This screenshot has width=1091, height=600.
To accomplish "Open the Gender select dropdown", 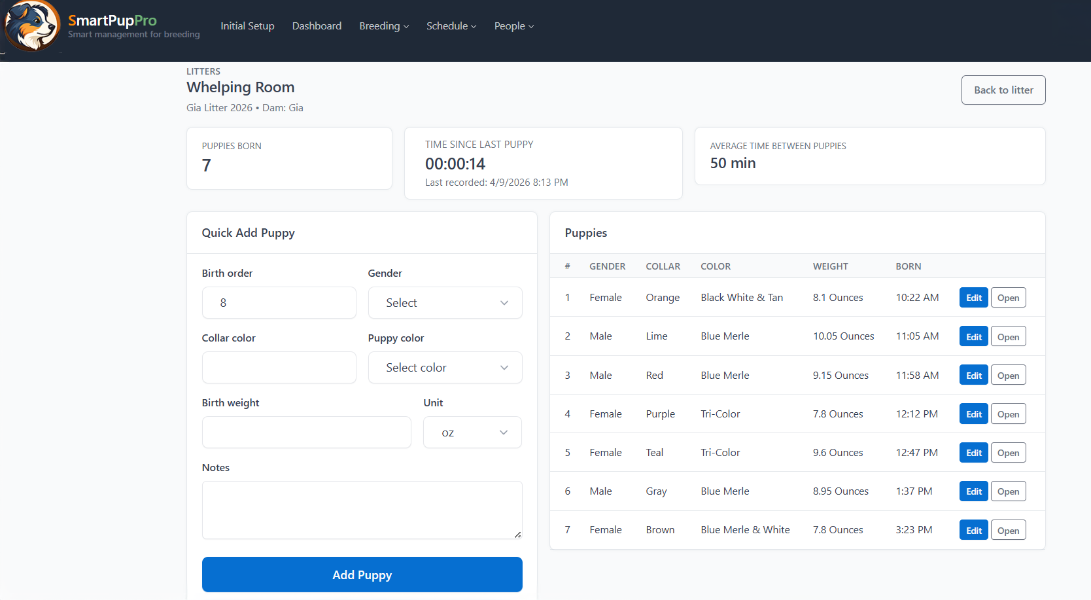I will point(445,303).
